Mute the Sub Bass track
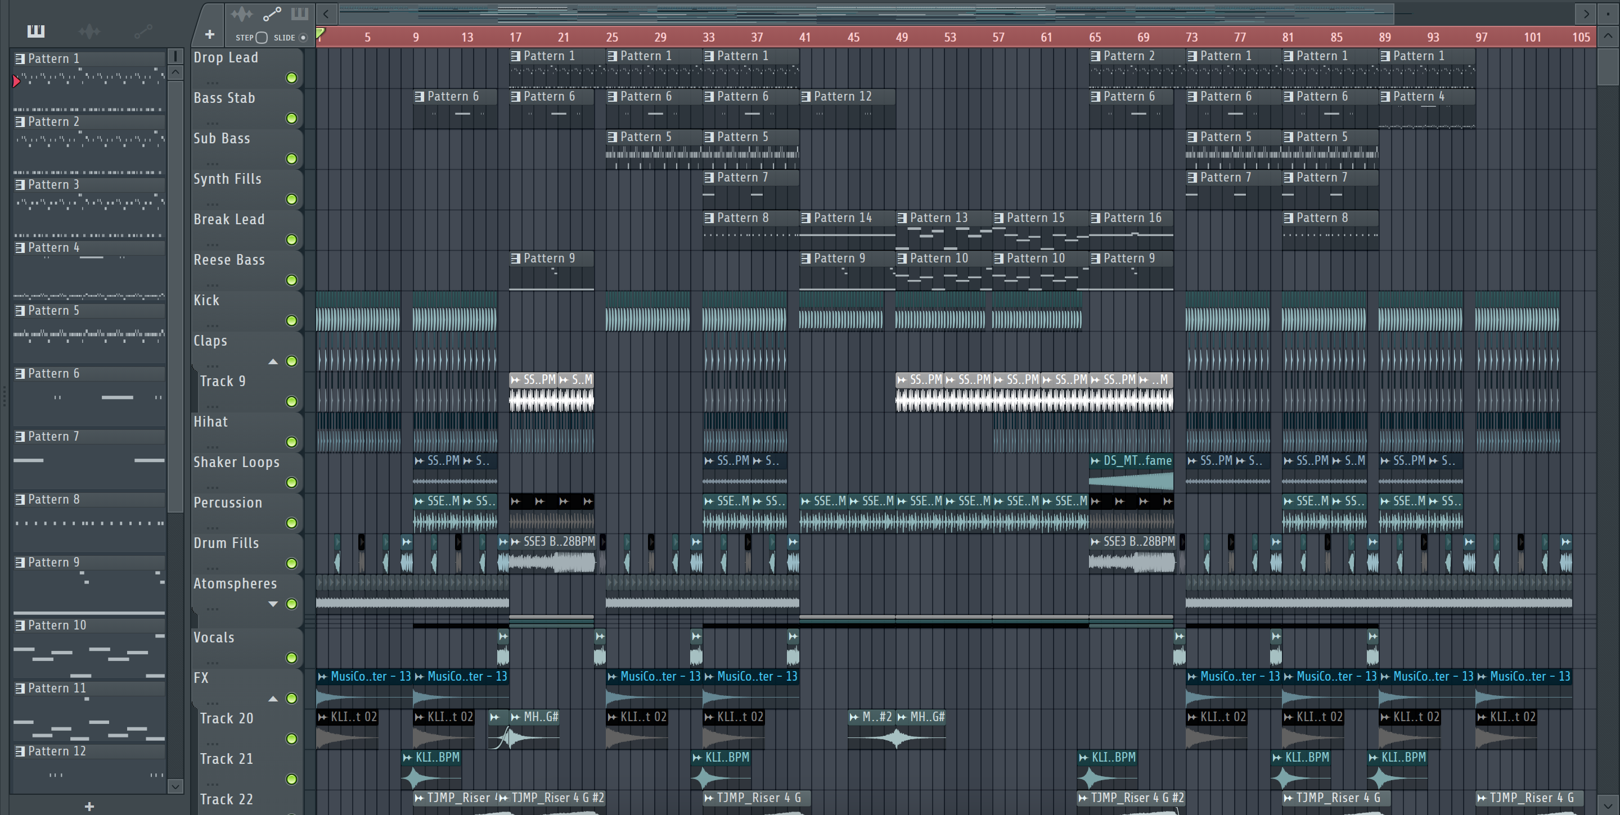 [x=292, y=159]
